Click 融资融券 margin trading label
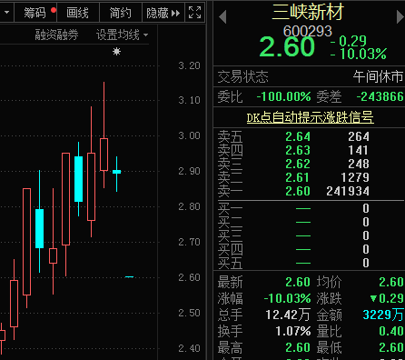 pos(56,35)
